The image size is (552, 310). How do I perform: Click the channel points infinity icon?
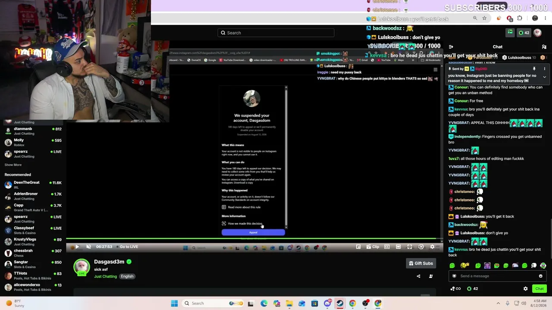[x=455, y=289]
